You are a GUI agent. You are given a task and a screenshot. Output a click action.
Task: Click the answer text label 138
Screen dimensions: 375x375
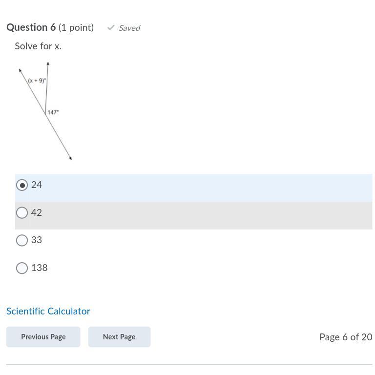coord(40,268)
